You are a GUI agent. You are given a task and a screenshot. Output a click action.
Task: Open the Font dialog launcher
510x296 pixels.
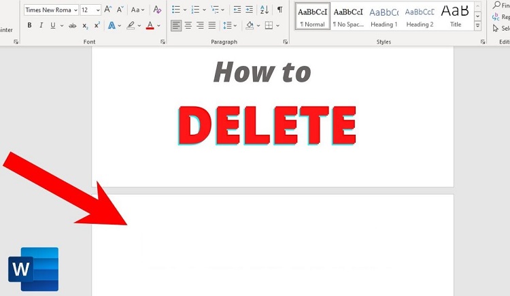tap(163, 42)
